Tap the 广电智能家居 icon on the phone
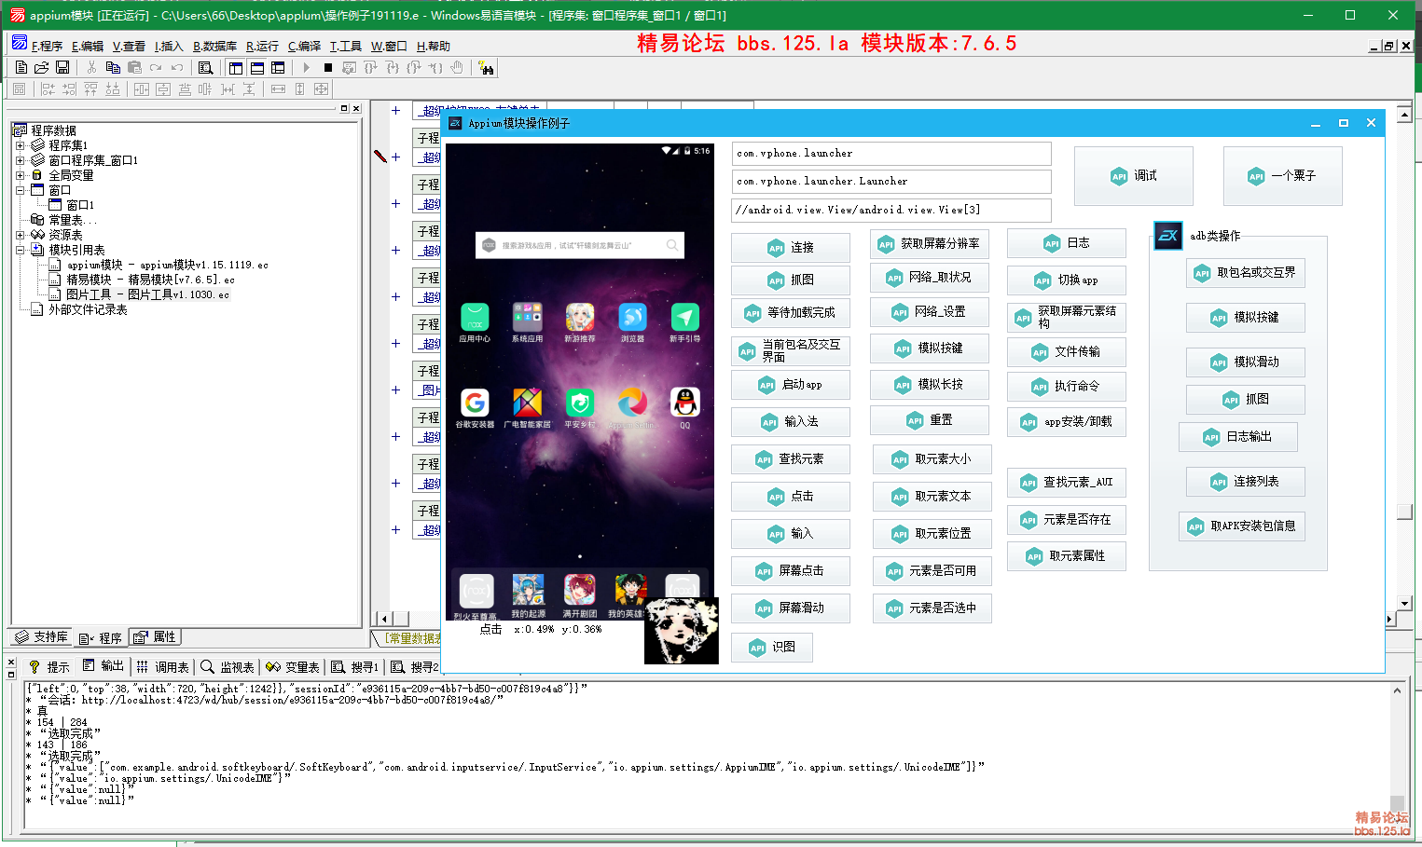This screenshot has height=847, width=1422. [527, 403]
